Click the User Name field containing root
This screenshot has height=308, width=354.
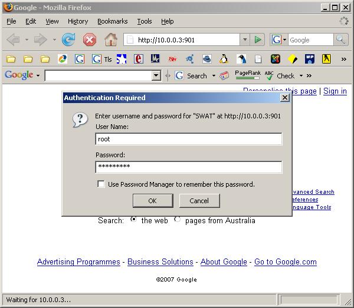[x=189, y=139]
